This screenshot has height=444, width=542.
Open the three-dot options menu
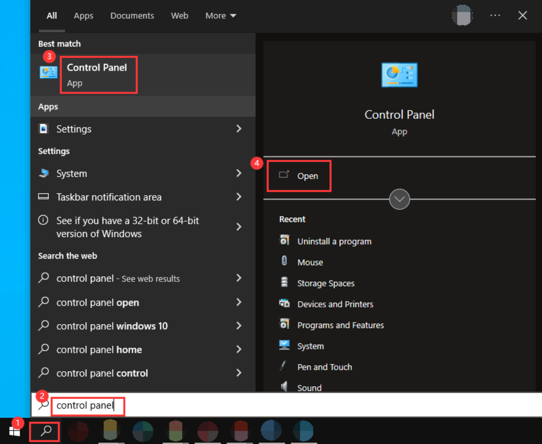tap(495, 15)
